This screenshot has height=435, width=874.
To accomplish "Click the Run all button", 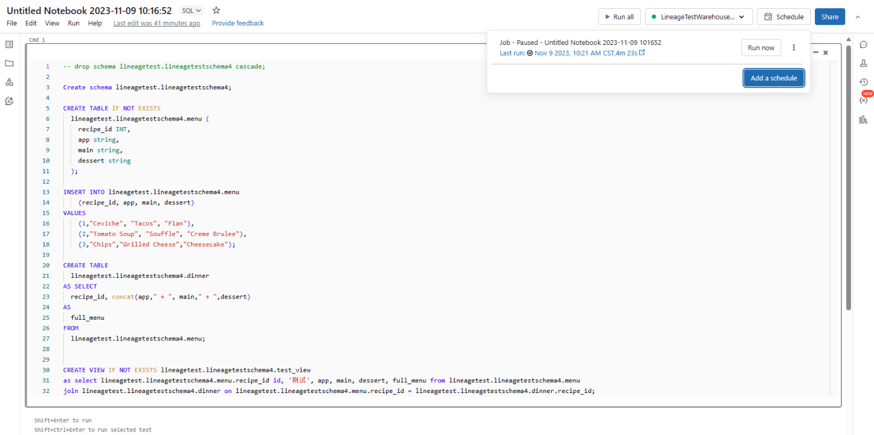I will pyautogui.click(x=619, y=17).
